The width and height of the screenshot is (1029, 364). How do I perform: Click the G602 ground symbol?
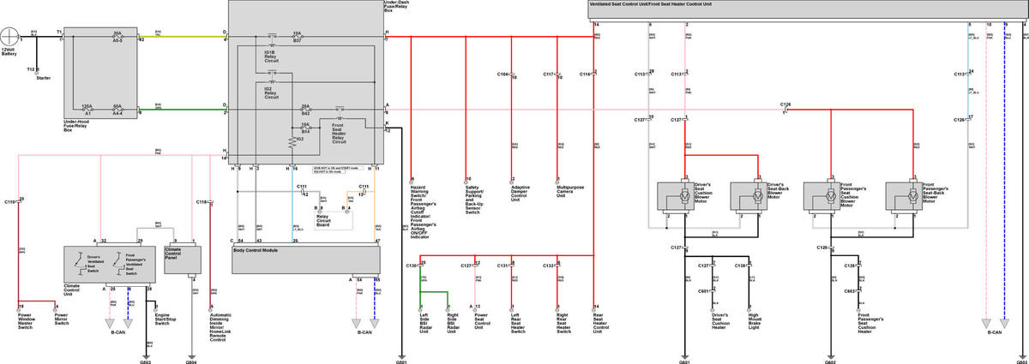[x=831, y=354]
